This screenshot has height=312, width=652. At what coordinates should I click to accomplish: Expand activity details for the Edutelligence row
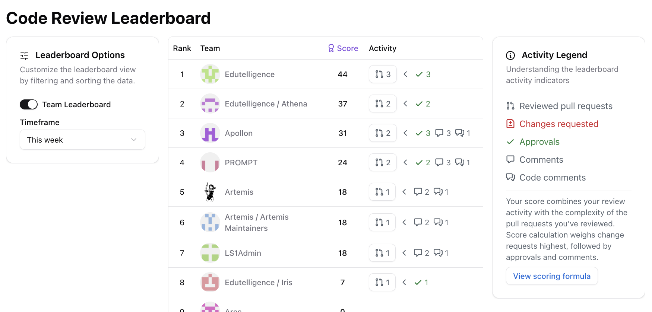pyautogui.click(x=405, y=74)
